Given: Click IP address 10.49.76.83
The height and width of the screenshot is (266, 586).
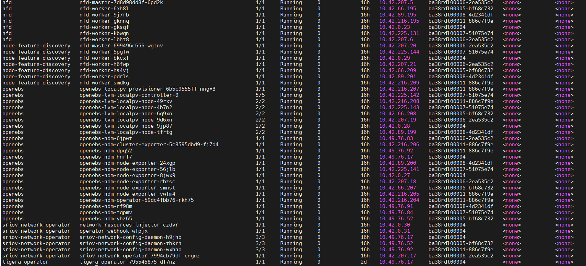Looking at the screenshot, I should [x=396, y=138].
